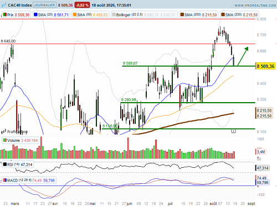Click the RSI (14) black swatch icon

5,164
